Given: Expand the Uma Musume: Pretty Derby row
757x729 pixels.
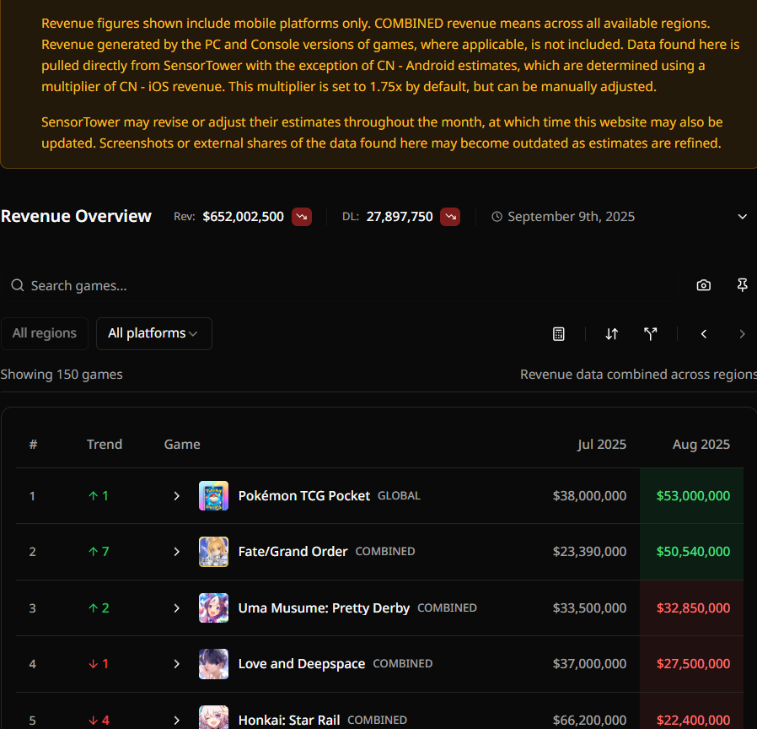Looking at the screenshot, I should (177, 608).
